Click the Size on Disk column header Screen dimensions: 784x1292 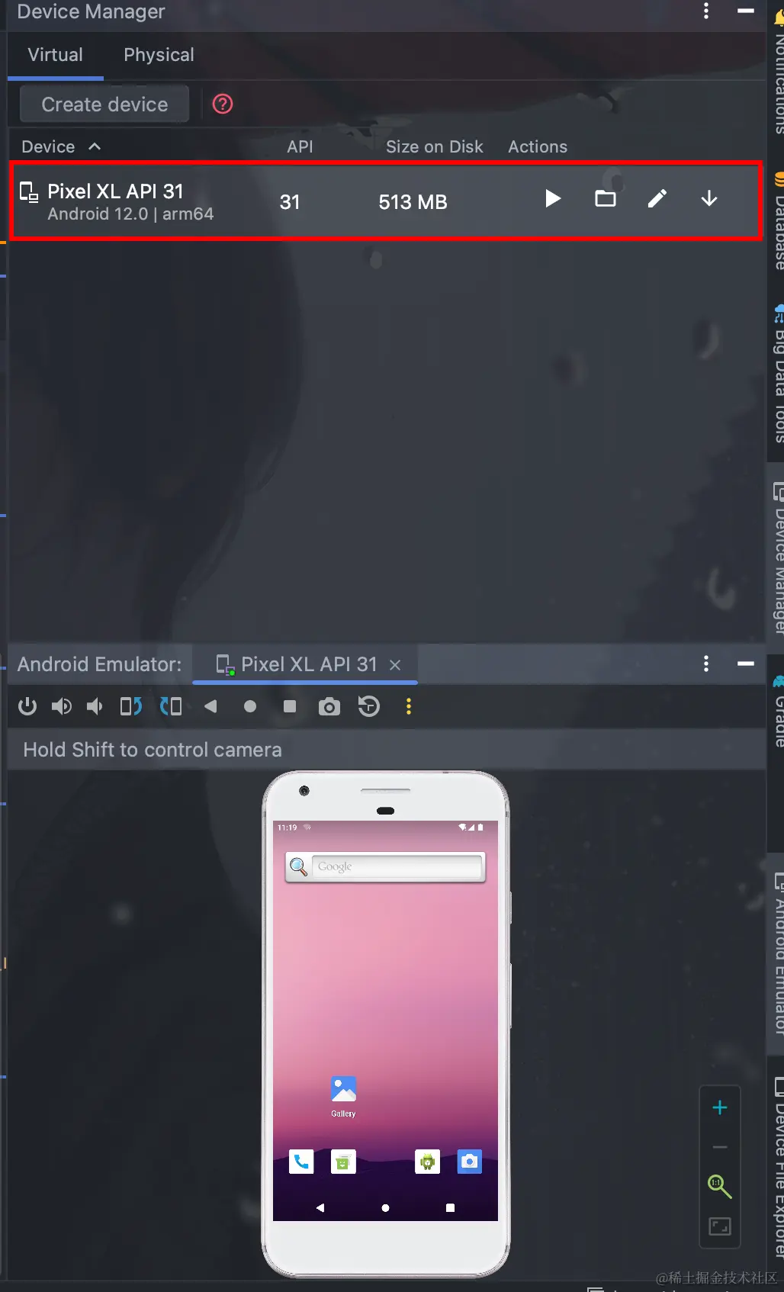click(x=434, y=146)
